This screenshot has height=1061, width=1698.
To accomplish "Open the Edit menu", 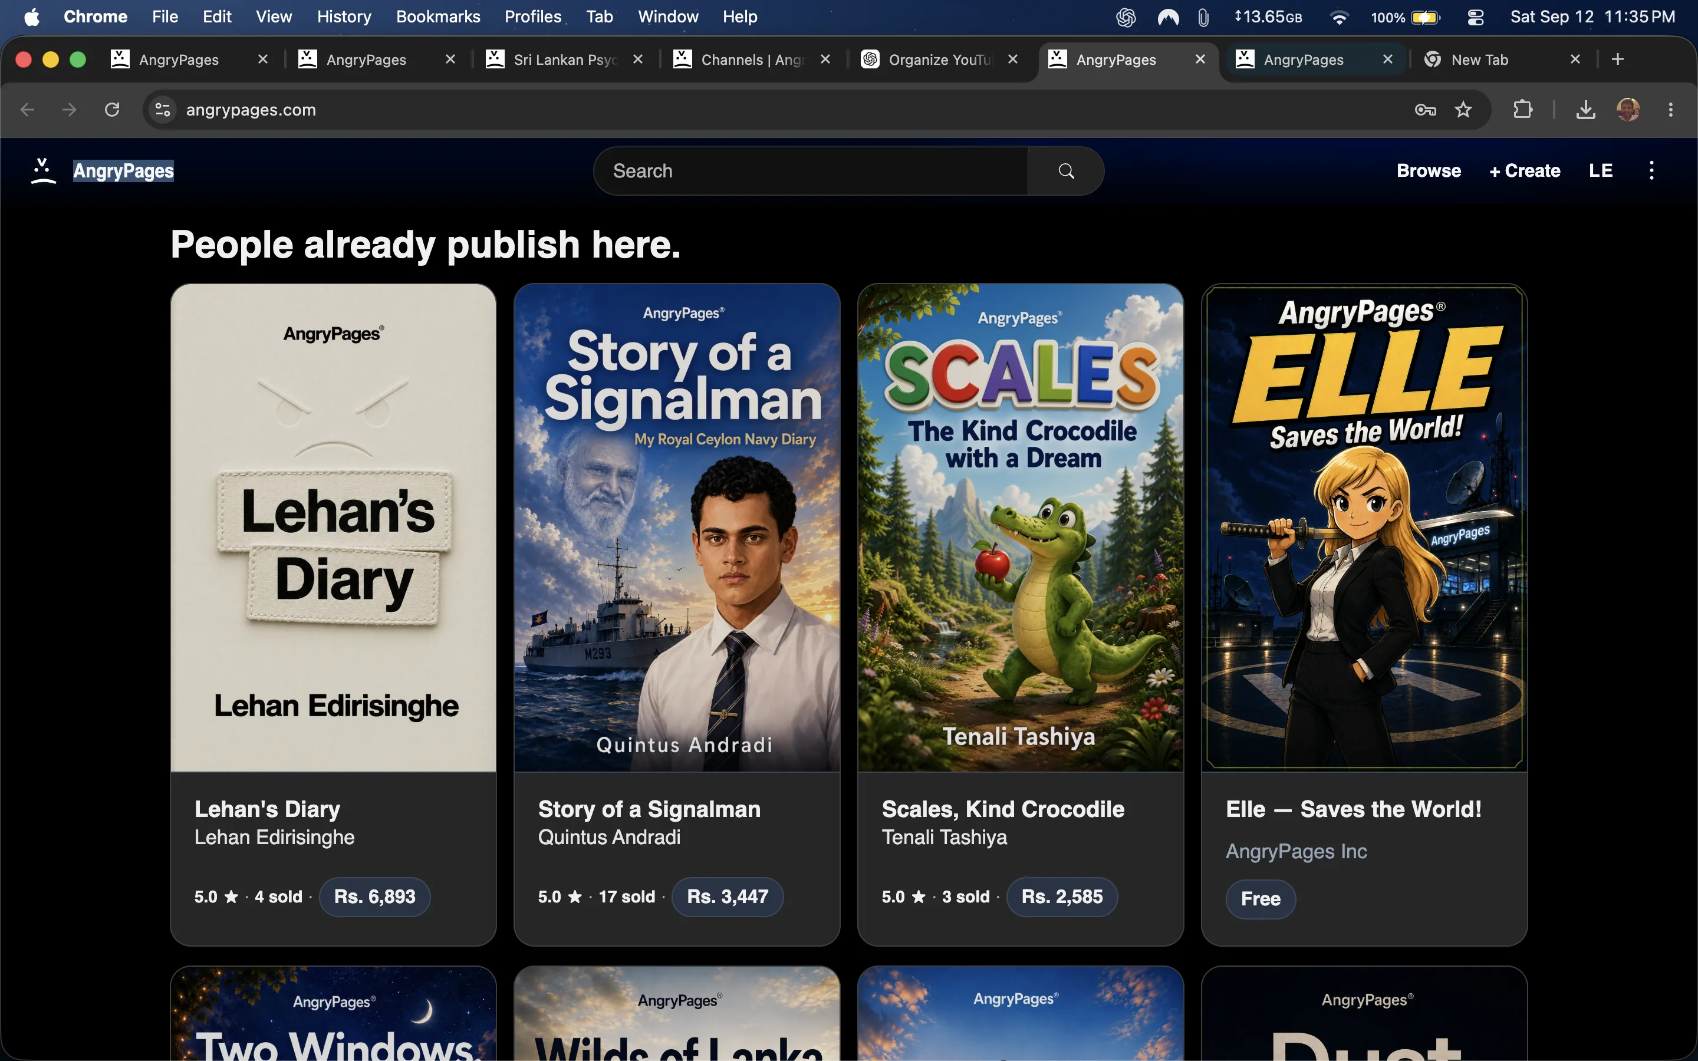I will [x=217, y=17].
